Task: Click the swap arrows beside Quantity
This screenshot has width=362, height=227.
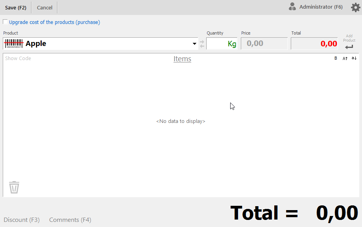Action: (x=202, y=44)
